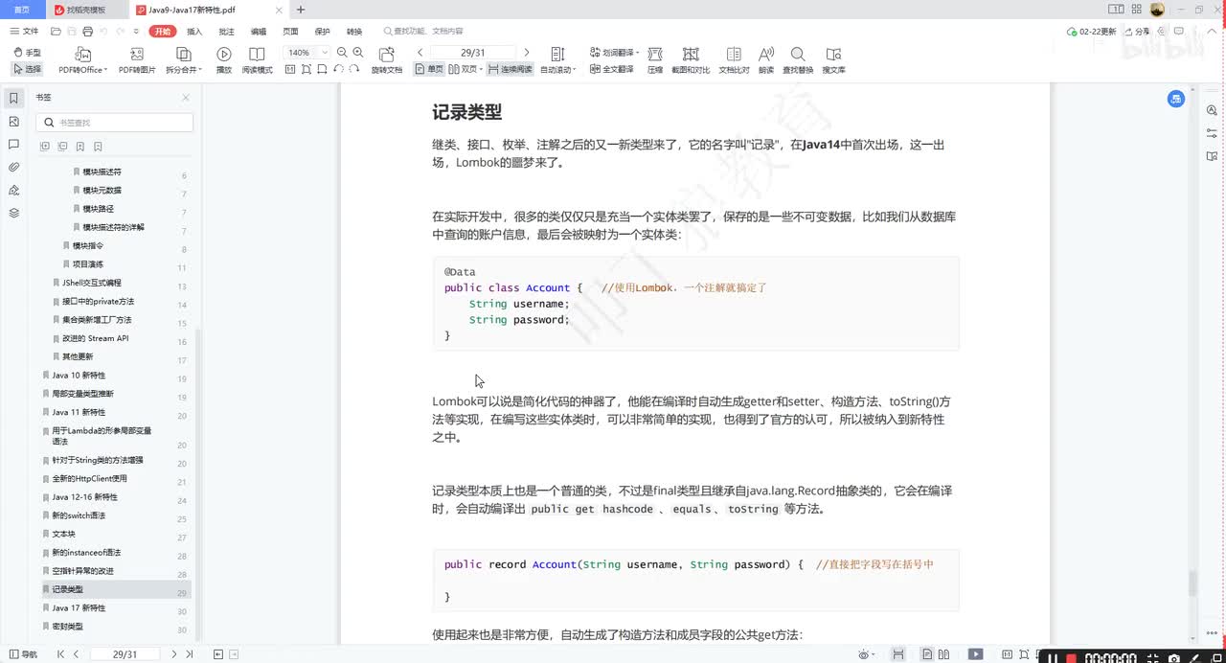Click the print icon in quick access bar
Image resolution: width=1226 pixels, height=663 pixels.
click(89, 32)
